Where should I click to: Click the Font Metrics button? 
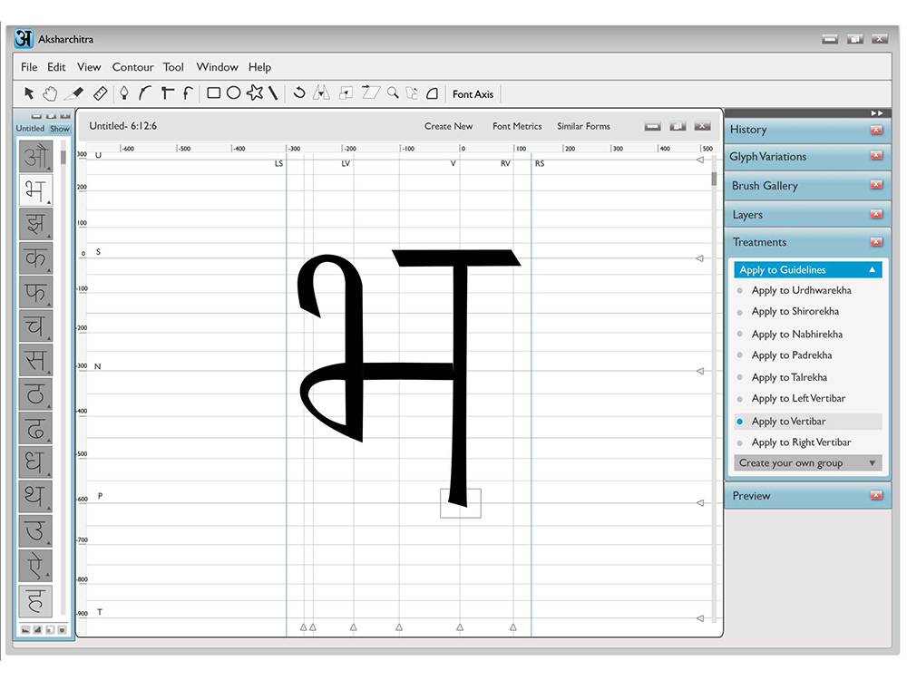(x=517, y=126)
